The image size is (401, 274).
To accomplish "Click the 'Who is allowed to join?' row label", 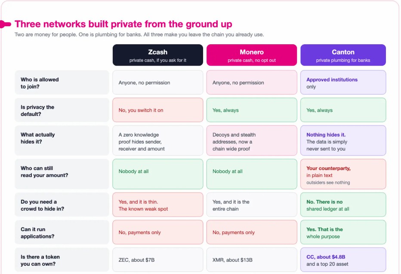I will click(62, 82).
